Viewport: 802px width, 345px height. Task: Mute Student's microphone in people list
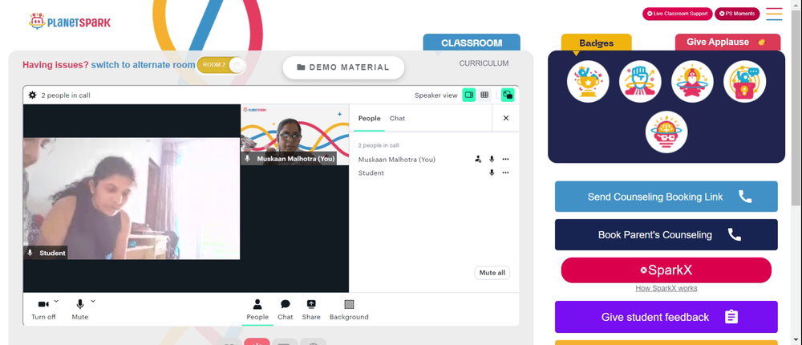click(492, 172)
